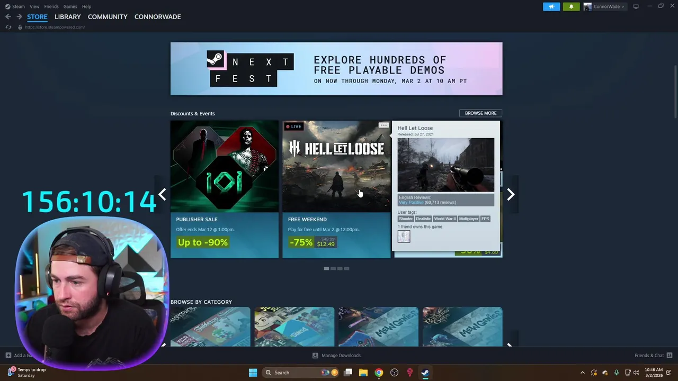Open the Help menu
Viewport: 678px width, 381px height.
point(86,6)
